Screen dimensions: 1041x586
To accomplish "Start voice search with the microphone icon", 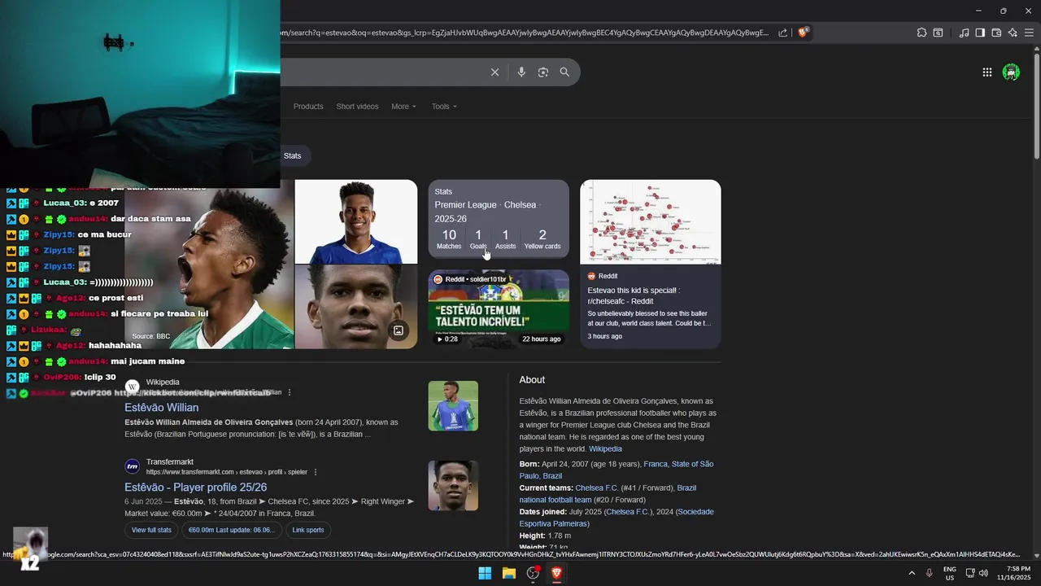I will (x=521, y=72).
